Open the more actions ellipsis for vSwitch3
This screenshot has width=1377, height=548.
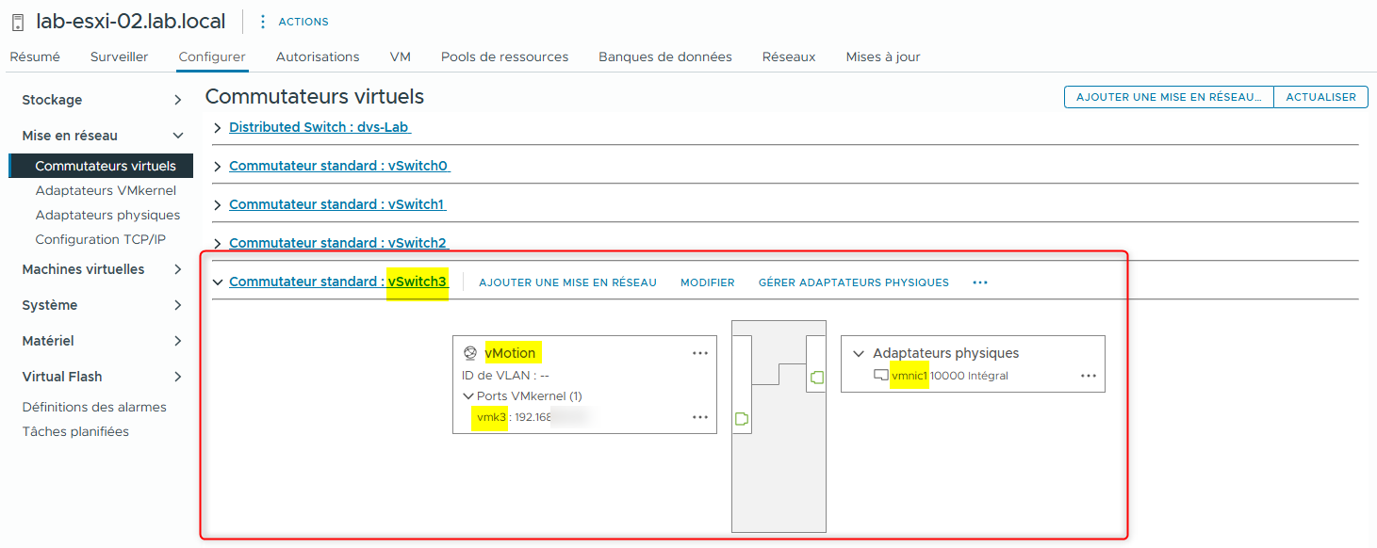(x=979, y=282)
